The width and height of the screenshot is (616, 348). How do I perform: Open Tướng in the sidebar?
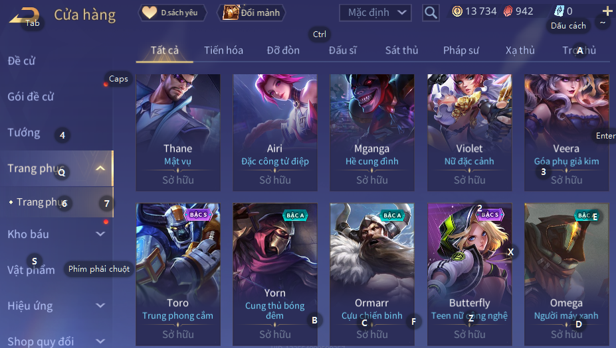[x=24, y=133]
